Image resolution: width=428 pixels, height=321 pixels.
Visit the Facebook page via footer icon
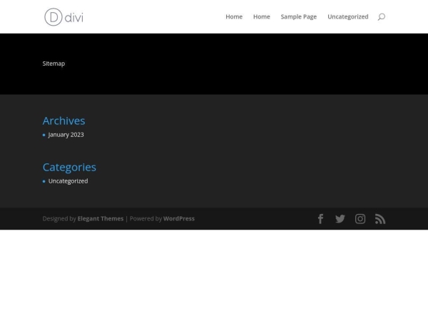pos(320,219)
